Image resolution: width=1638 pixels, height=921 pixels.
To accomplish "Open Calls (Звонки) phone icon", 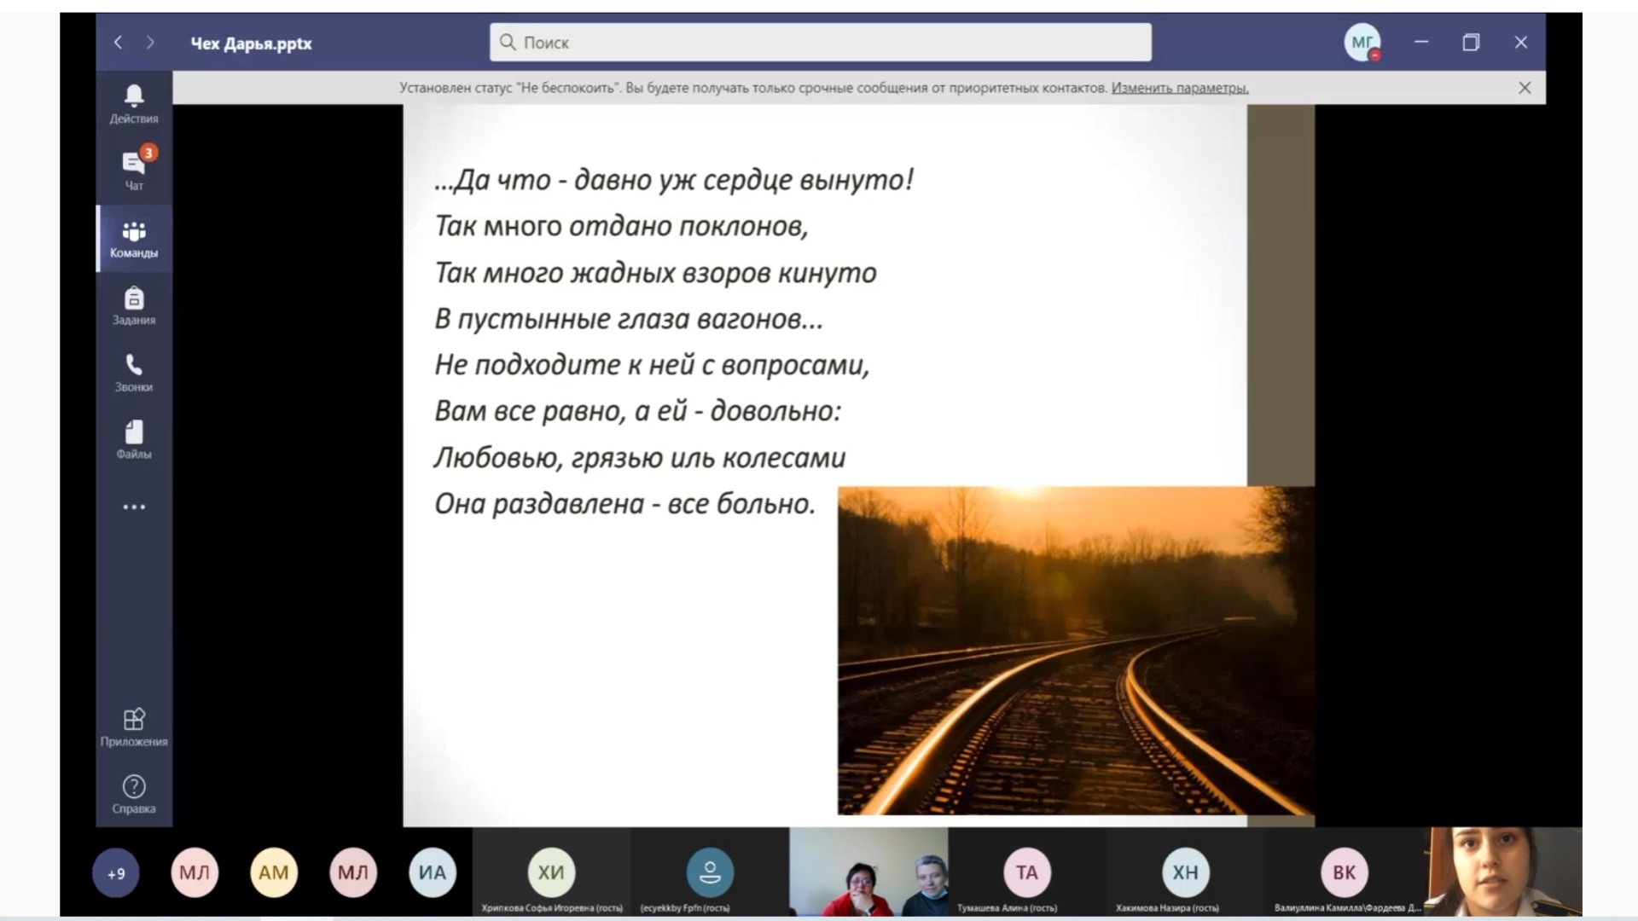I will pos(134,373).
